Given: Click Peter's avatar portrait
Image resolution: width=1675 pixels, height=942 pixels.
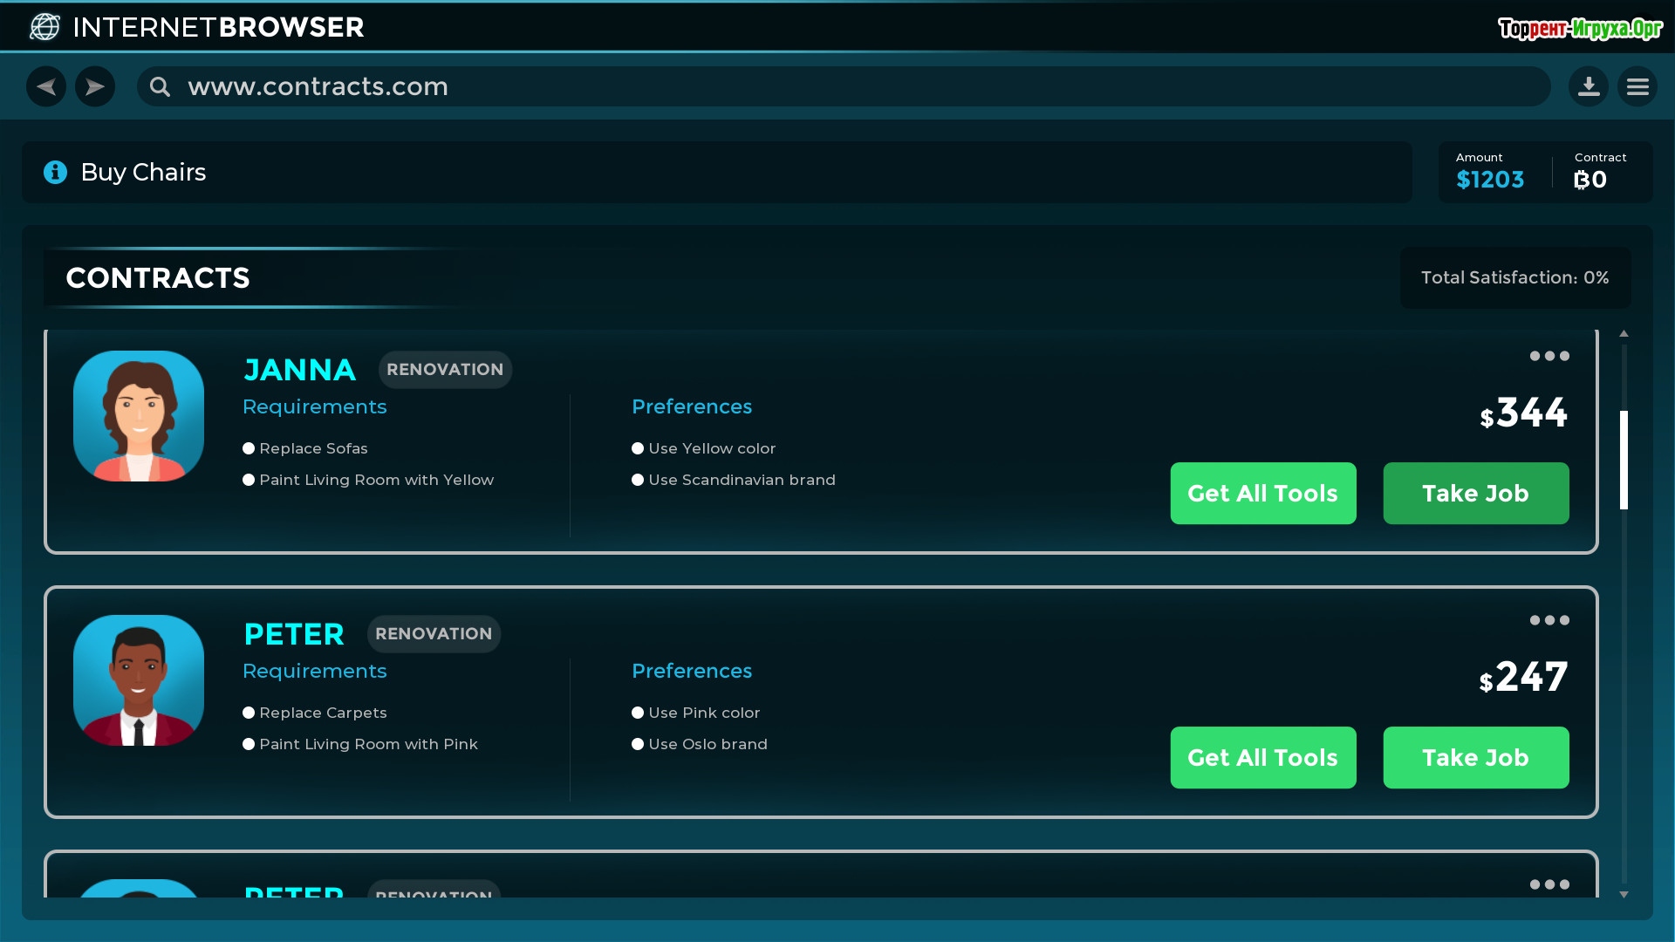Looking at the screenshot, I should click(139, 680).
